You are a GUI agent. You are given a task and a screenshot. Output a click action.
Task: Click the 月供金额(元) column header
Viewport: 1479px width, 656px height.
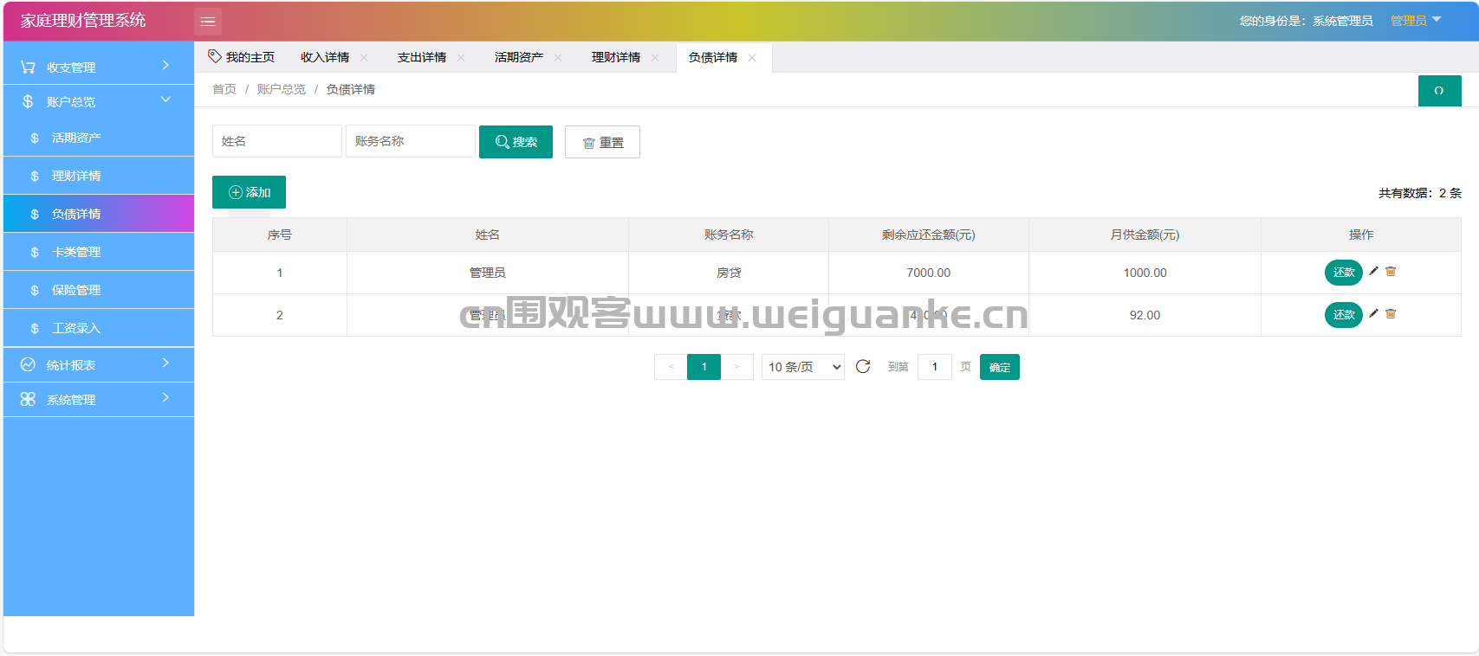coord(1145,235)
